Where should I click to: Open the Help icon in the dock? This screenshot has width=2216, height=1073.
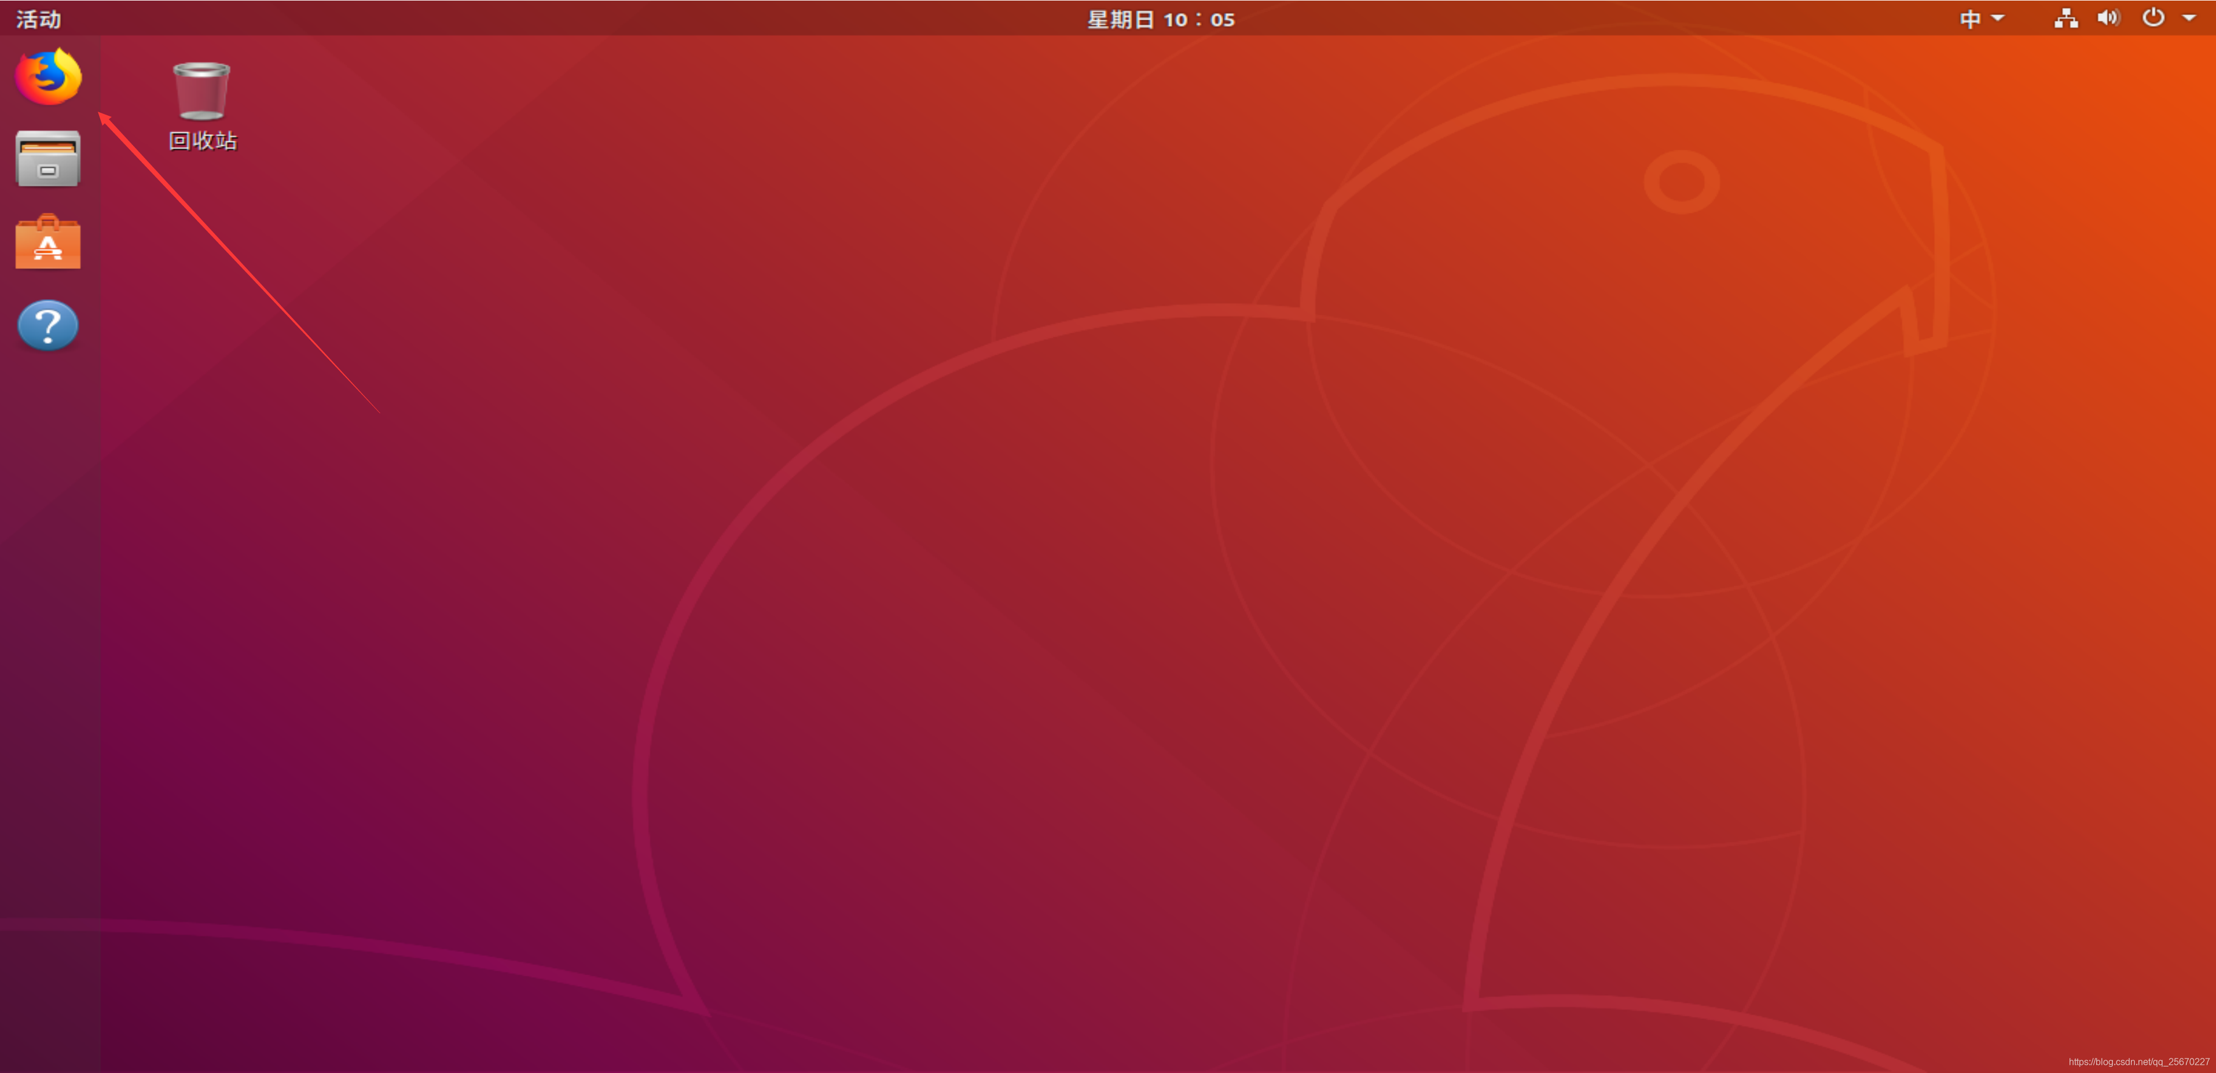[48, 325]
